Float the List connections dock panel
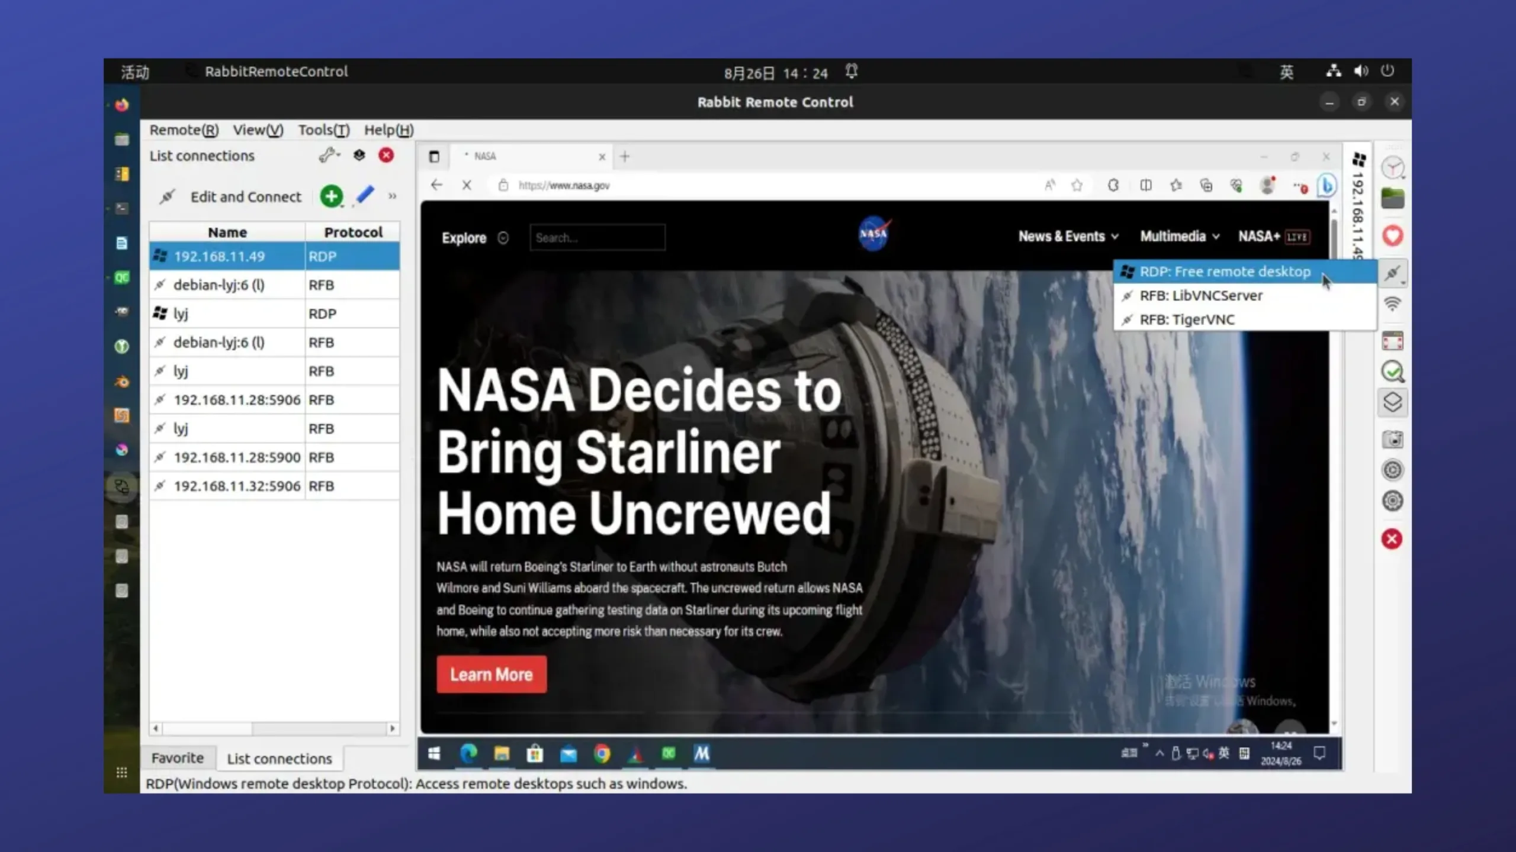Screen dimensions: 1516x852 (x=359, y=155)
